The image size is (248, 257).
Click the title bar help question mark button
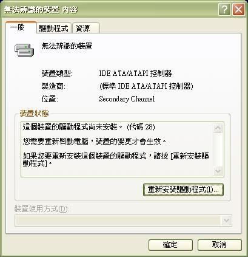(224, 10)
